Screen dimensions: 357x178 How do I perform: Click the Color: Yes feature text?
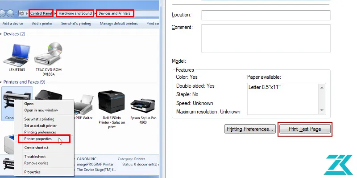click(x=187, y=77)
